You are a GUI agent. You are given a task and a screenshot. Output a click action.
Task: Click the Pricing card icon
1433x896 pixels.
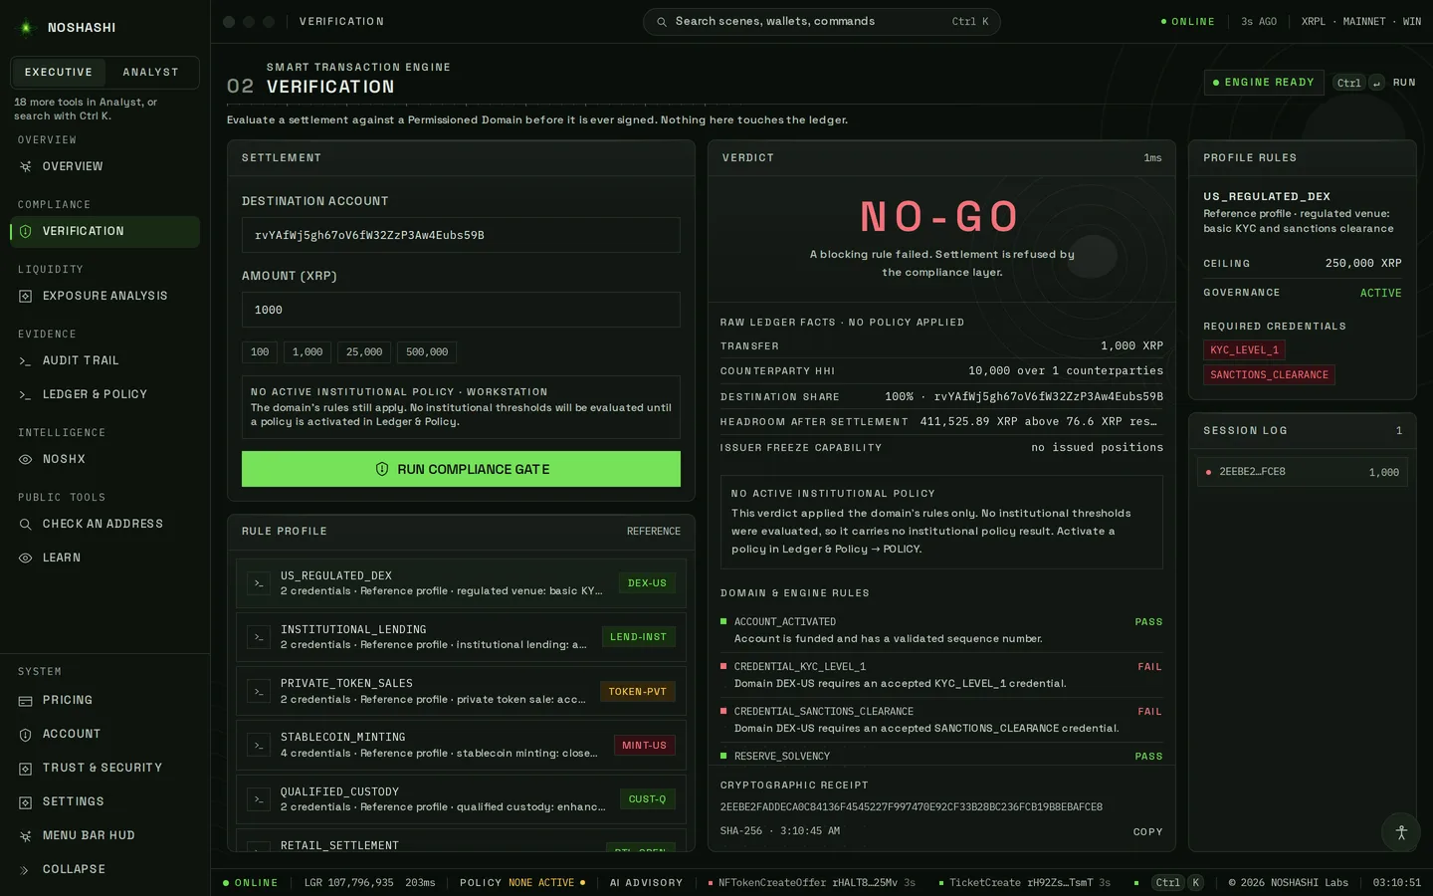[x=26, y=700]
